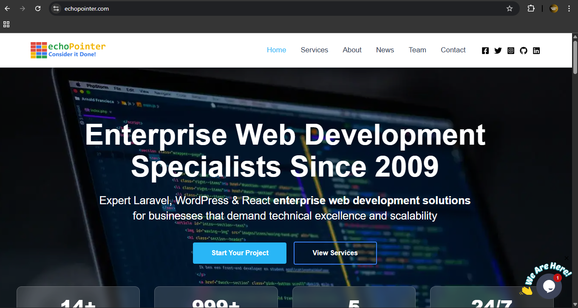
Task: Open the Facebook social icon
Action: (485, 51)
